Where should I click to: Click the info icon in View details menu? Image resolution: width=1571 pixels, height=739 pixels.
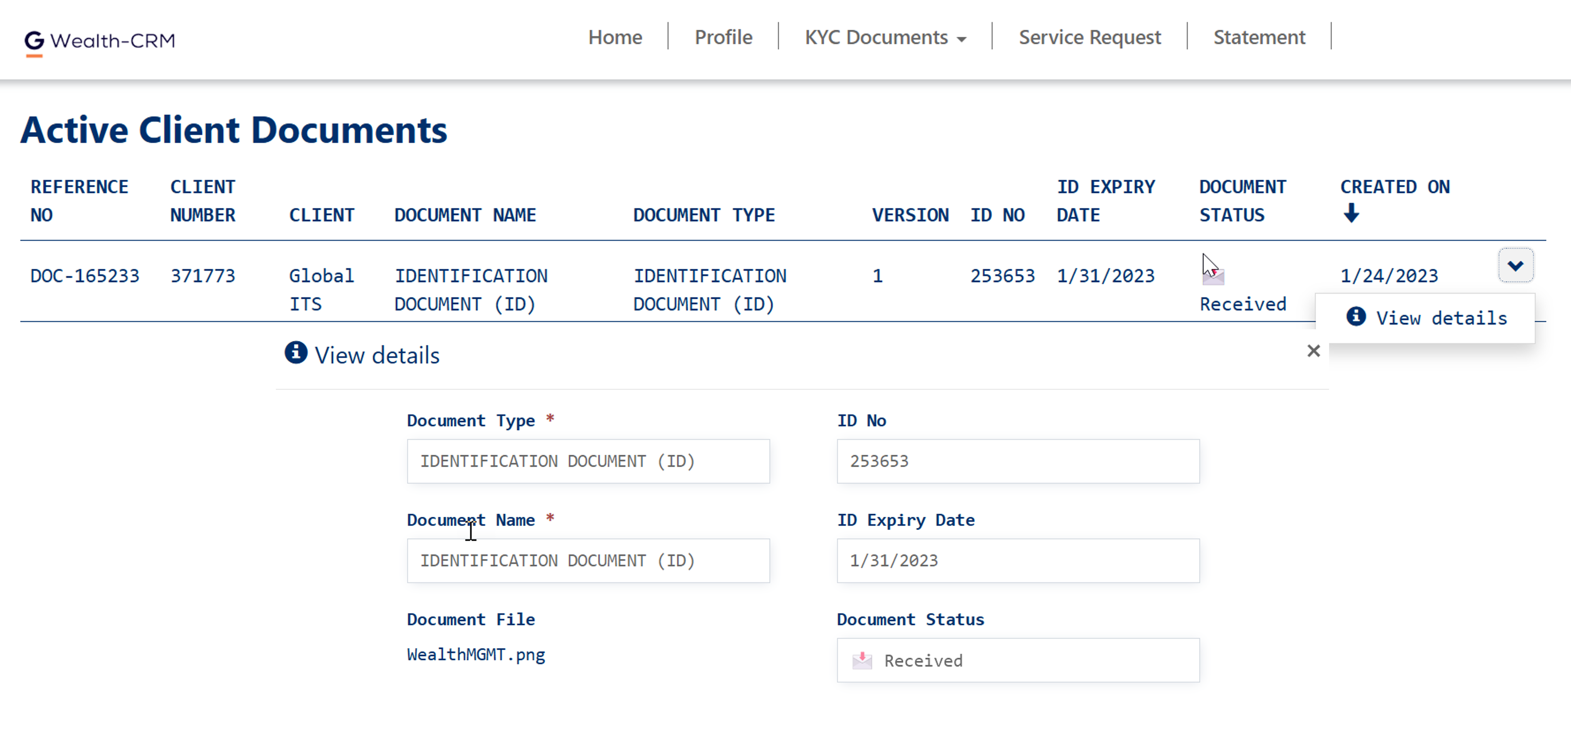[x=1356, y=317]
